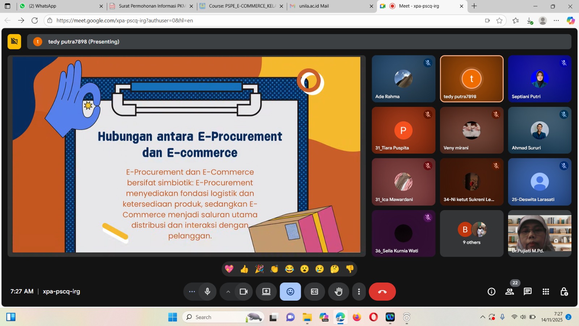Open the in-call chat panel
Screen dimensions: 579x326
click(x=528, y=292)
